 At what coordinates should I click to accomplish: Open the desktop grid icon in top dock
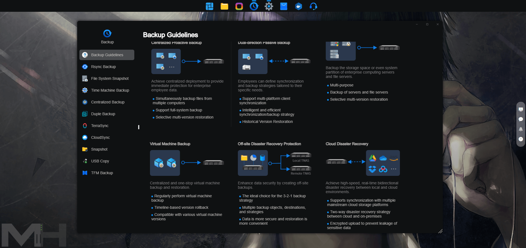click(210, 6)
